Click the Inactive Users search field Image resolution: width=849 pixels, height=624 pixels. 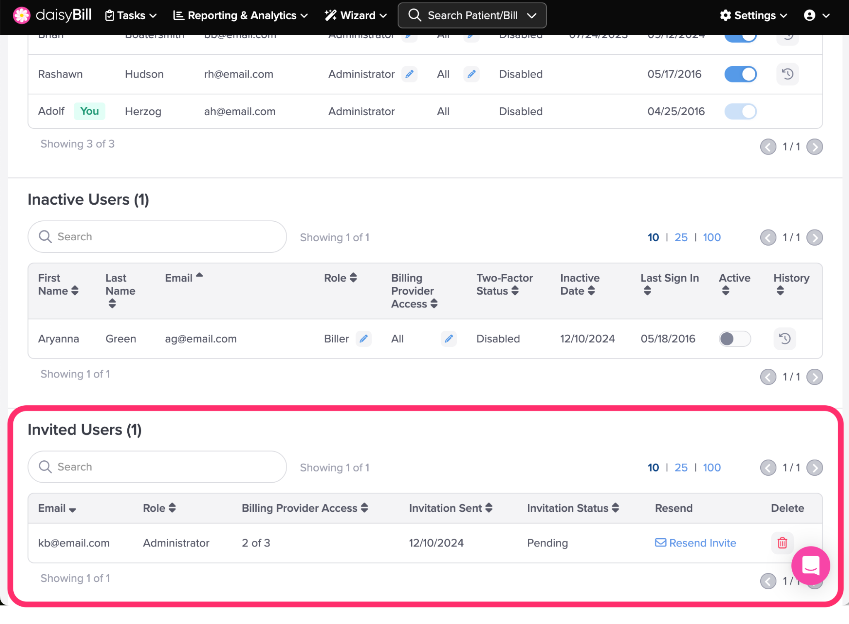pyautogui.click(x=158, y=237)
